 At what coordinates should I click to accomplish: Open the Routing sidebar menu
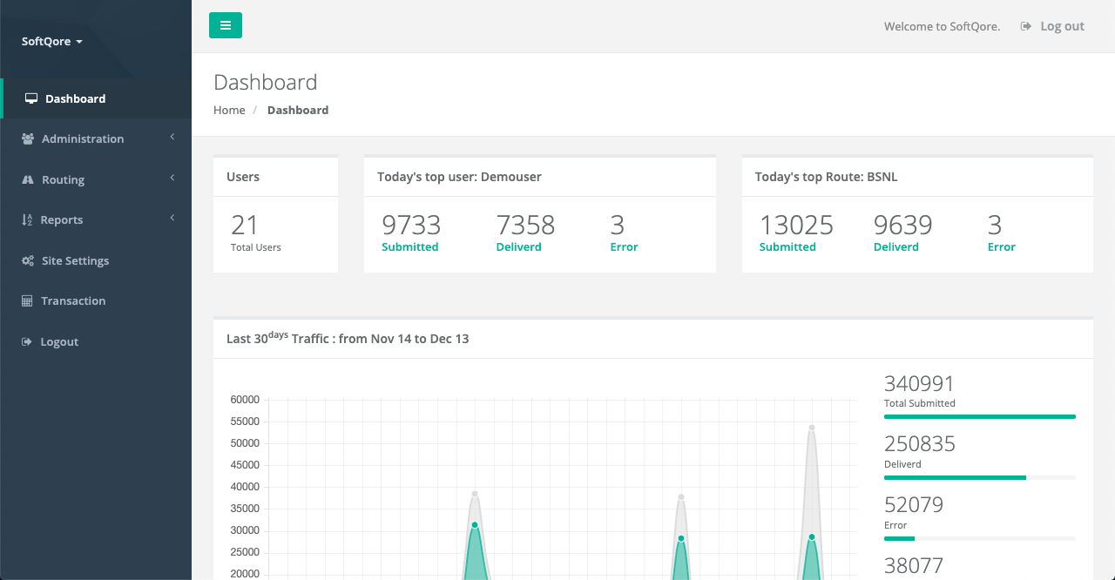96,179
